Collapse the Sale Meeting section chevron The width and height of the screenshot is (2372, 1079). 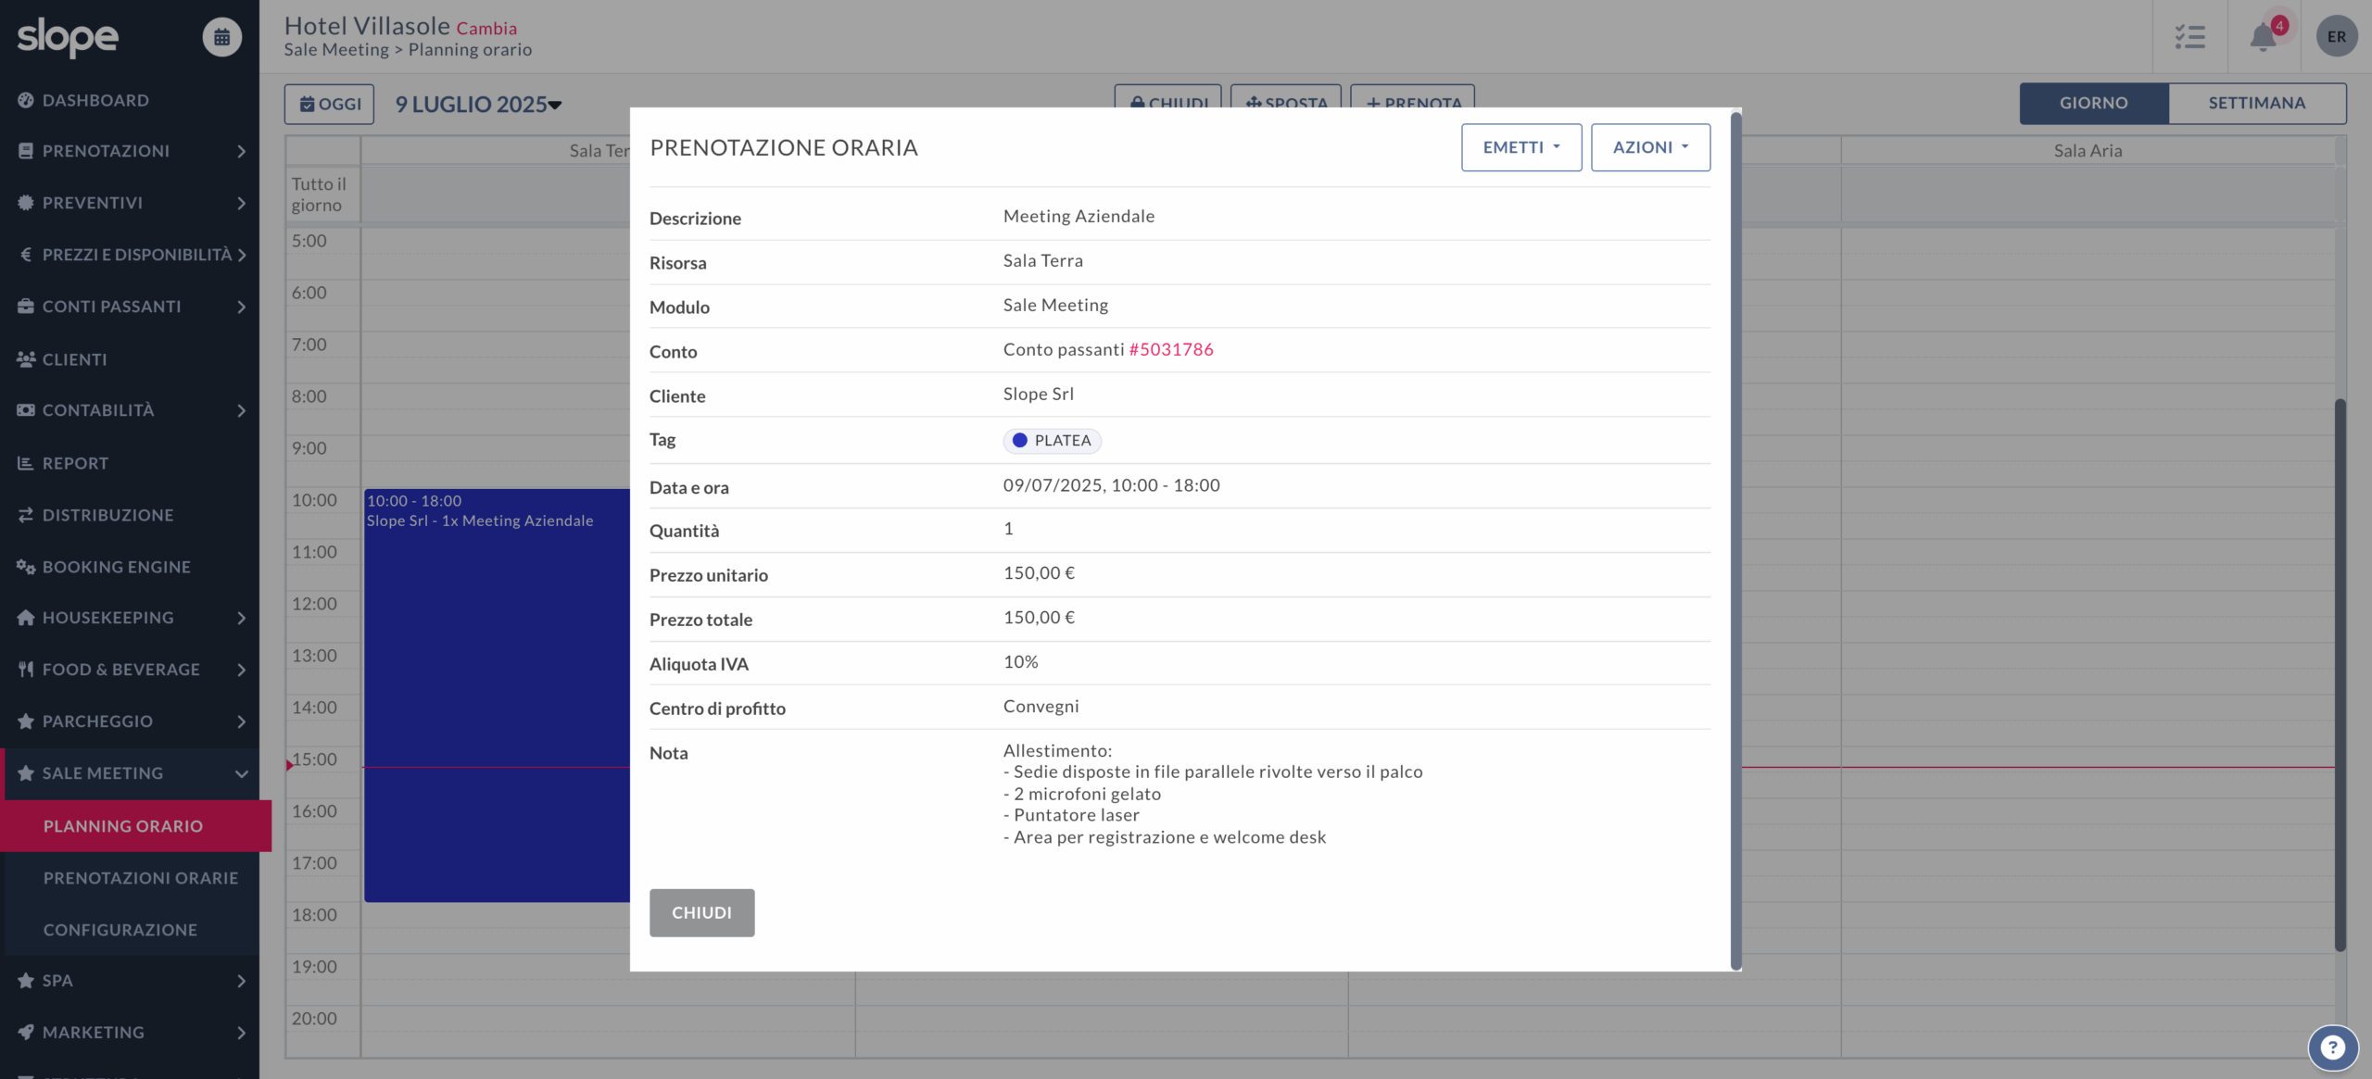242,773
